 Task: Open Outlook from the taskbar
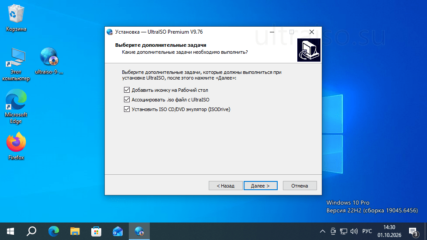(x=117, y=231)
